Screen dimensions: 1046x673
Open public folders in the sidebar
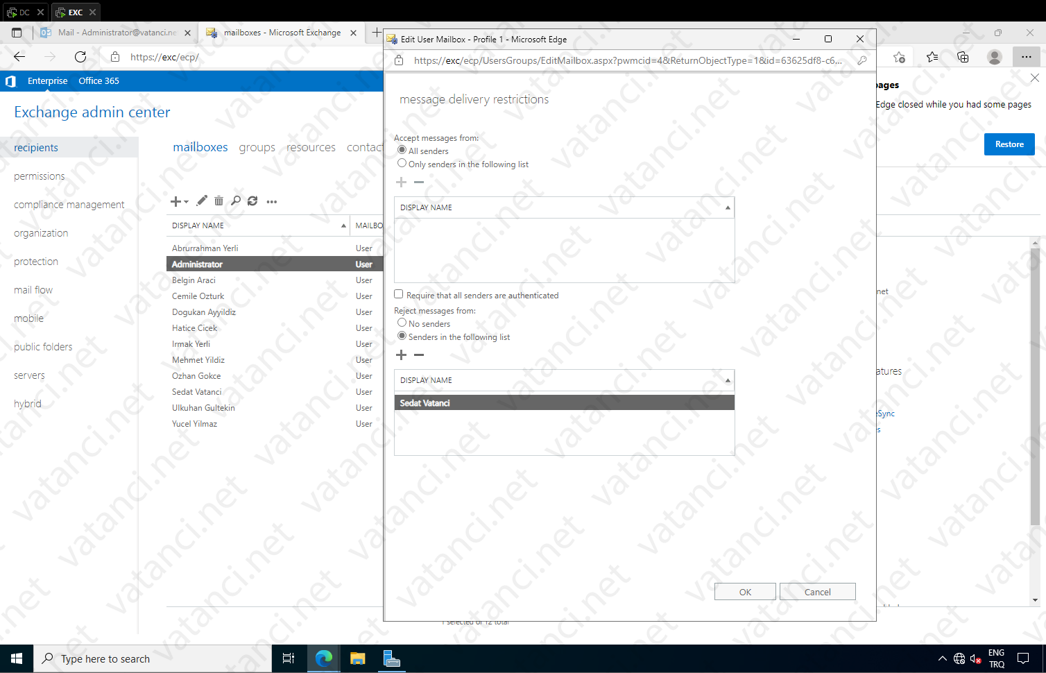[x=43, y=347]
